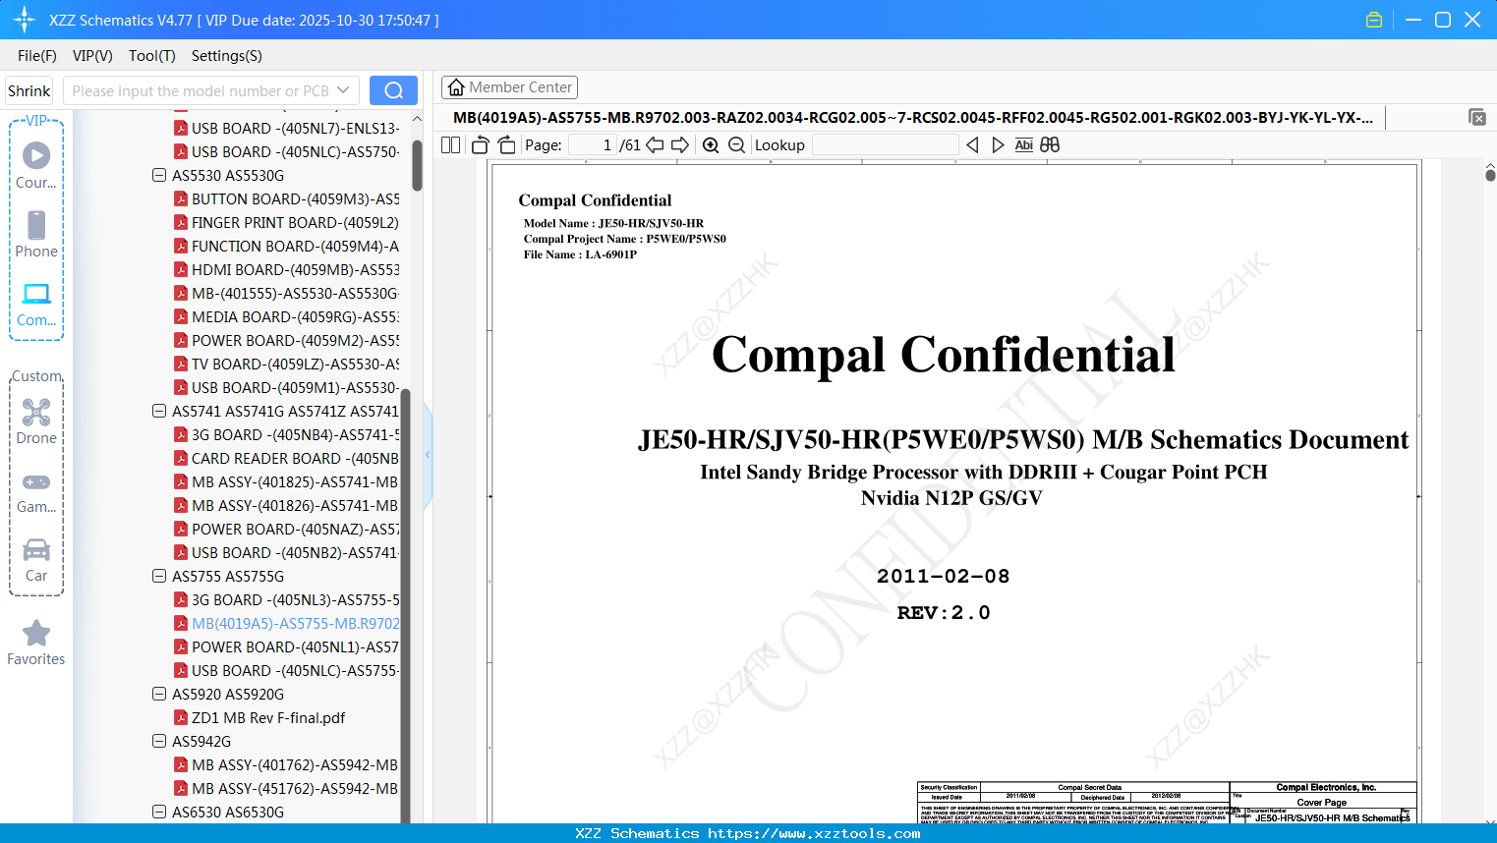The height and width of the screenshot is (843, 1497).
Task: Go to the next page arrow
Action: click(x=680, y=144)
